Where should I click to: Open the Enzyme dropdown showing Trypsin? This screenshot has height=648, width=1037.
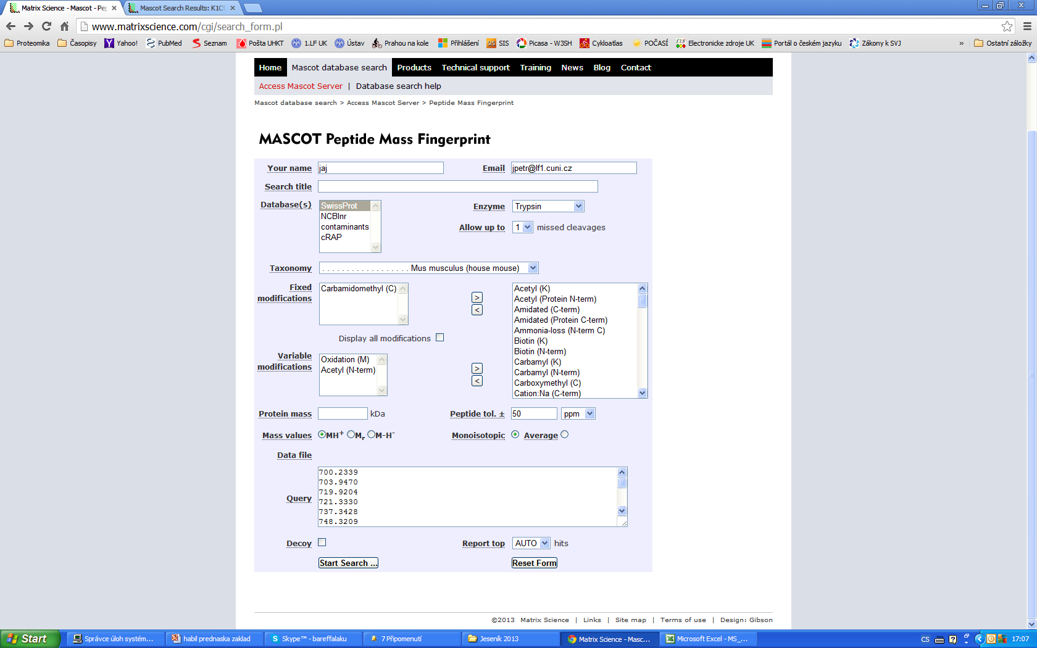[x=548, y=206]
